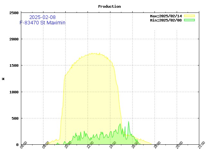Click the peak of the yellow curve
Screen dimensions: 206x154
(x=94, y=53)
